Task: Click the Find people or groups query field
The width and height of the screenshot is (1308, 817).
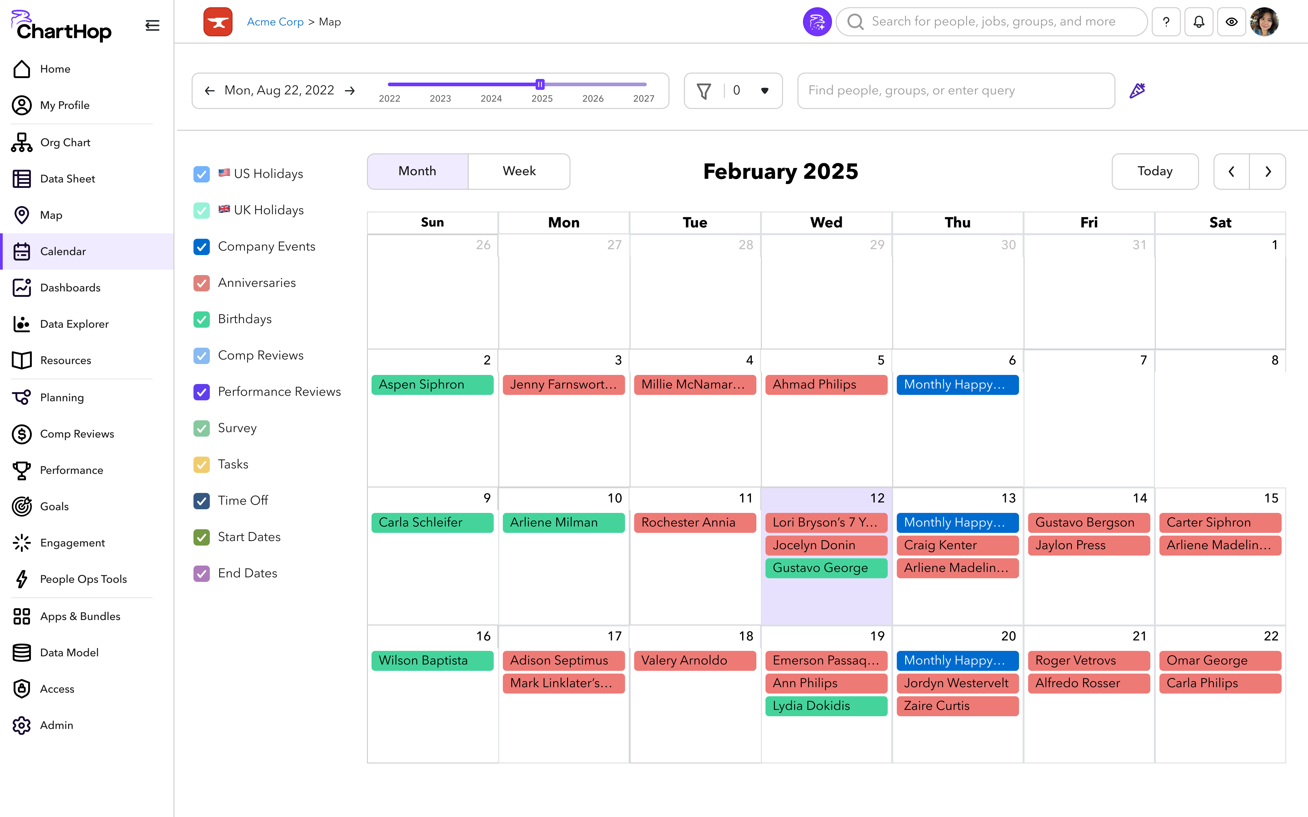Action: click(956, 90)
